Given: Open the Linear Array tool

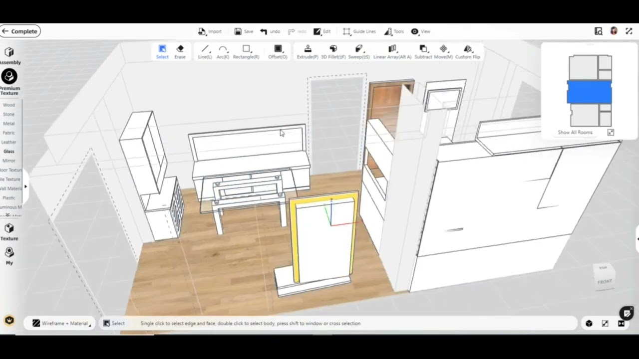Looking at the screenshot, I should [x=392, y=52].
